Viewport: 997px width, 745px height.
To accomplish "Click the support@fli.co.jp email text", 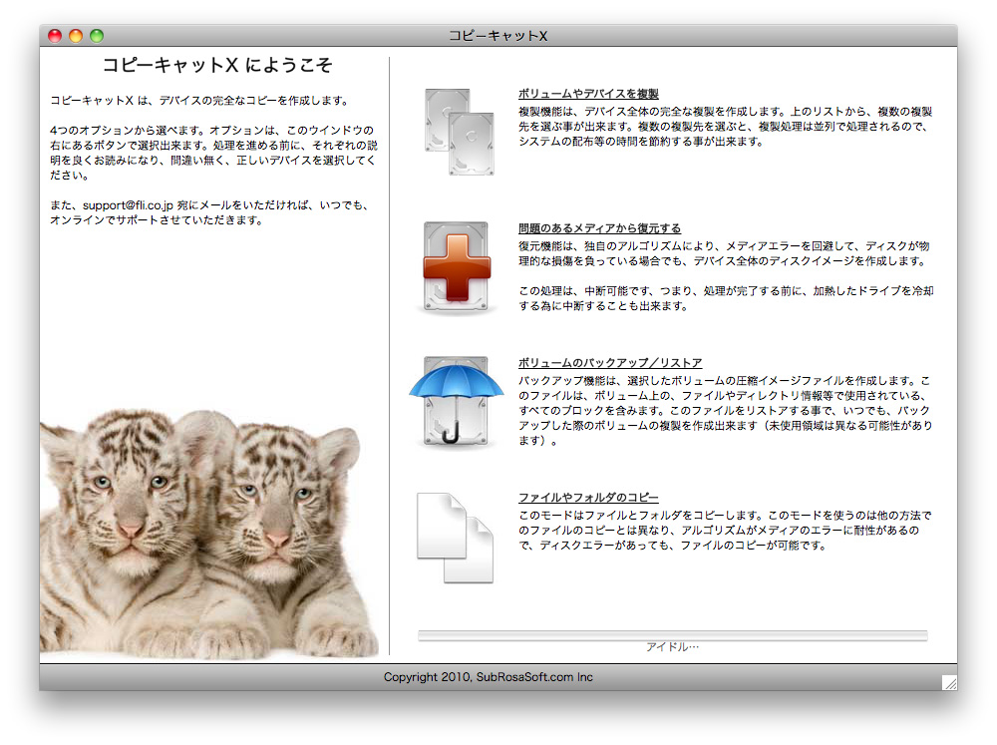I will (x=128, y=204).
